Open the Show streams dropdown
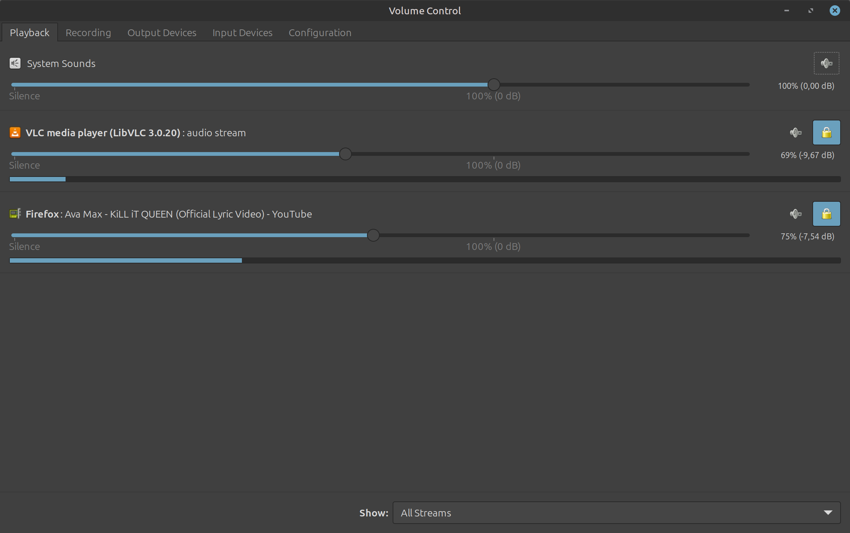 pos(616,513)
